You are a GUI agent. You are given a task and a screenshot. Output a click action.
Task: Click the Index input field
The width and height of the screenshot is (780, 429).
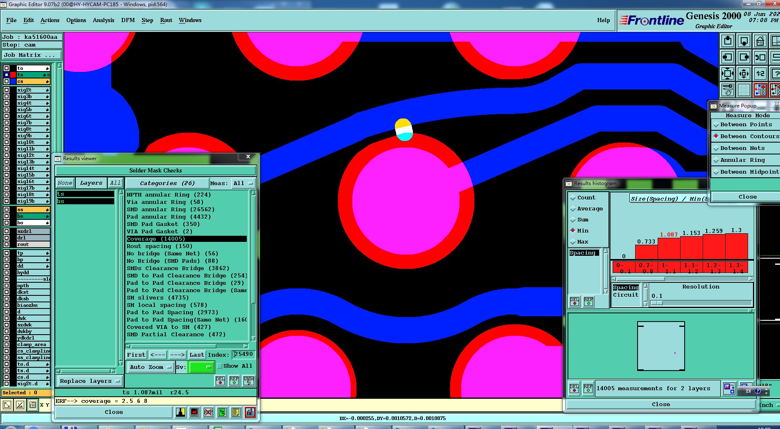pyautogui.click(x=243, y=355)
